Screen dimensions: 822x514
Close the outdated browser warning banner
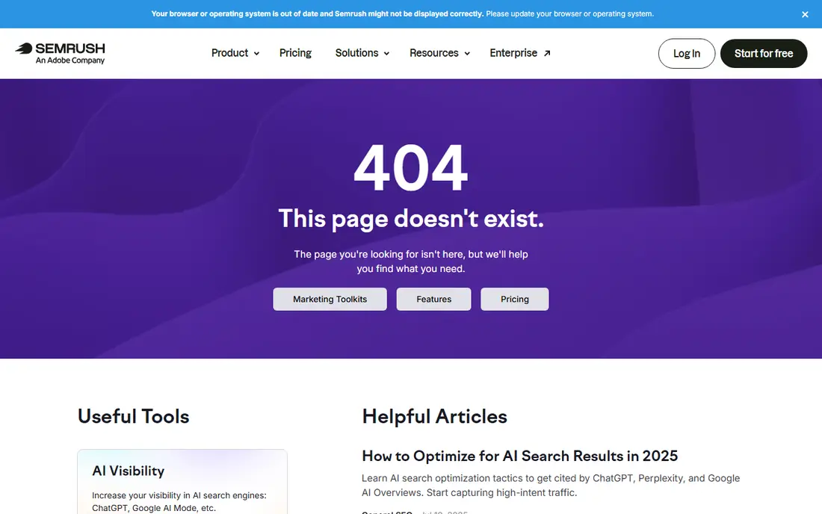click(805, 14)
